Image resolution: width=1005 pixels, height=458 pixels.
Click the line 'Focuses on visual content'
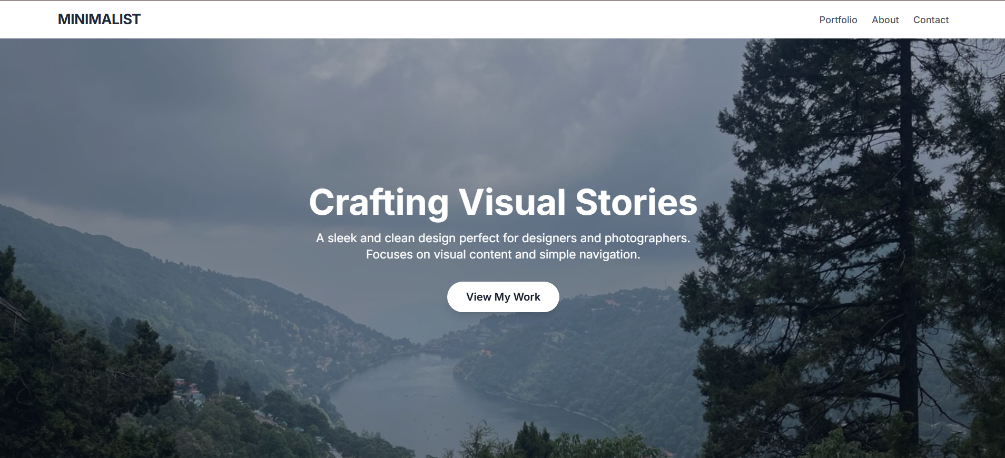tap(503, 255)
